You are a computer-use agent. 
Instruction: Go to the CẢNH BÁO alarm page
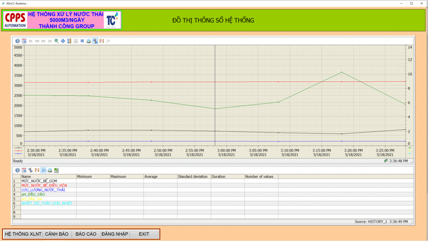coord(57,234)
